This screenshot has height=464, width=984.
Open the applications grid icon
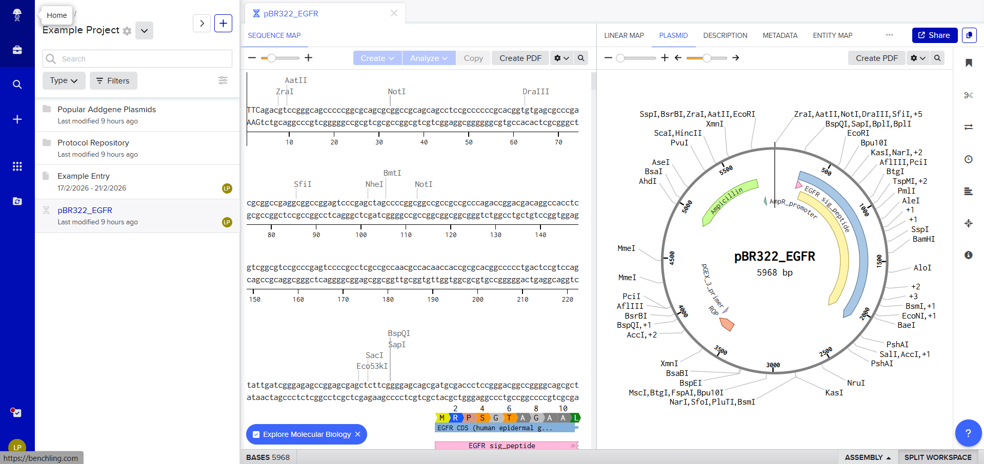click(x=17, y=166)
